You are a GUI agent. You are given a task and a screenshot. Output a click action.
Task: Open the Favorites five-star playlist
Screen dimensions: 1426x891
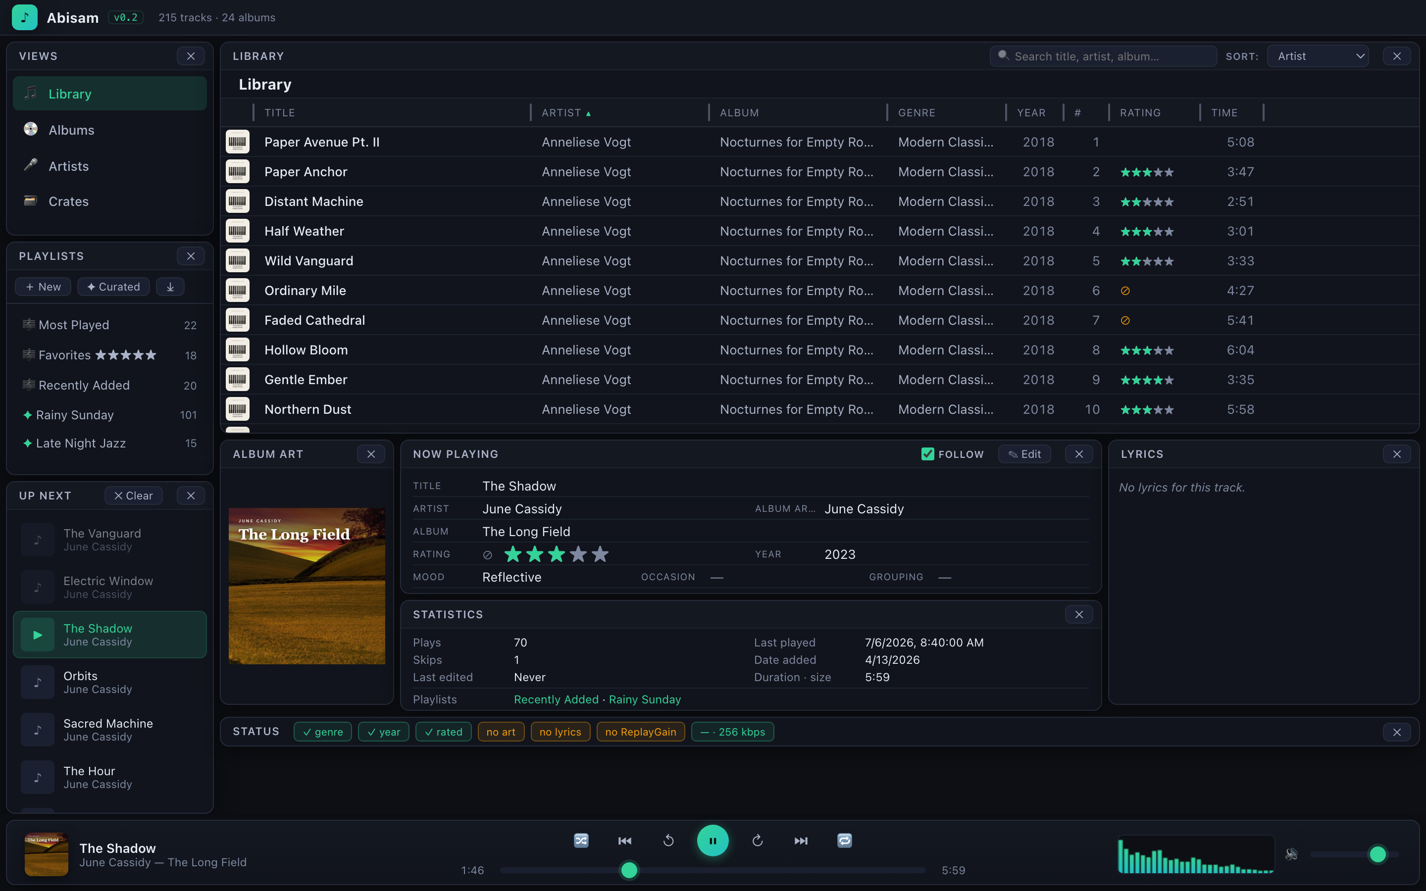tap(109, 355)
